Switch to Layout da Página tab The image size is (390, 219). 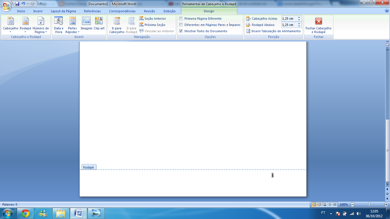coord(63,11)
